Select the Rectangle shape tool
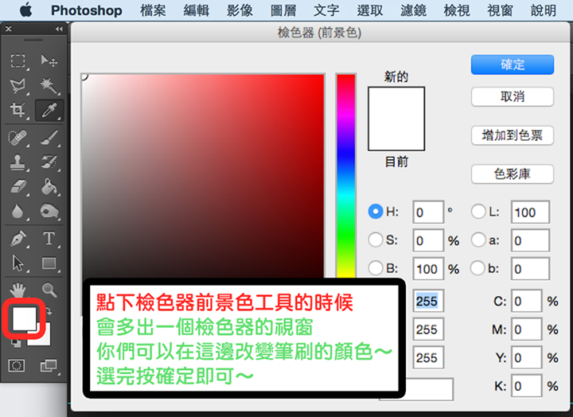Screen dimensions: 573x417 [49, 263]
